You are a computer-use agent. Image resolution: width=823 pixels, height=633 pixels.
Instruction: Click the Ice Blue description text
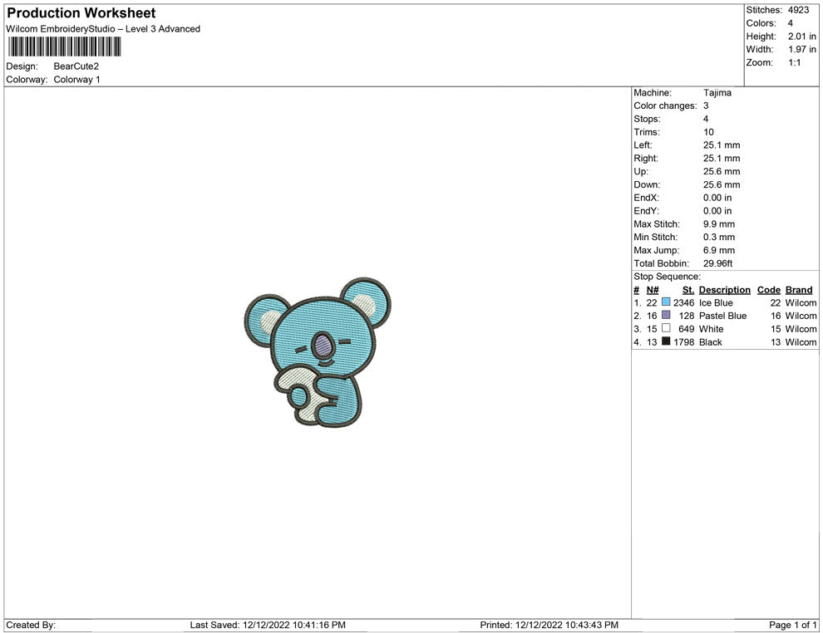716,302
